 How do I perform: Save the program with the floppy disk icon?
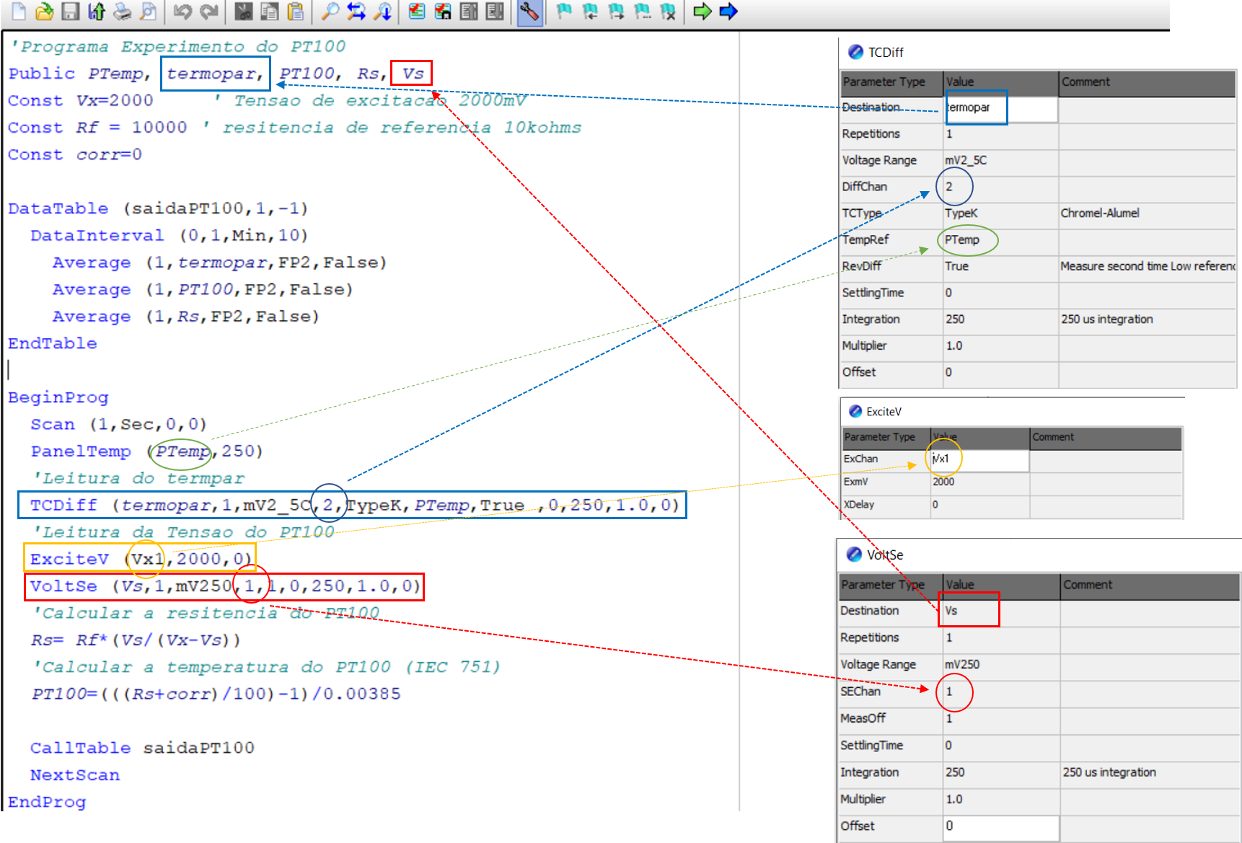(70, 11)
